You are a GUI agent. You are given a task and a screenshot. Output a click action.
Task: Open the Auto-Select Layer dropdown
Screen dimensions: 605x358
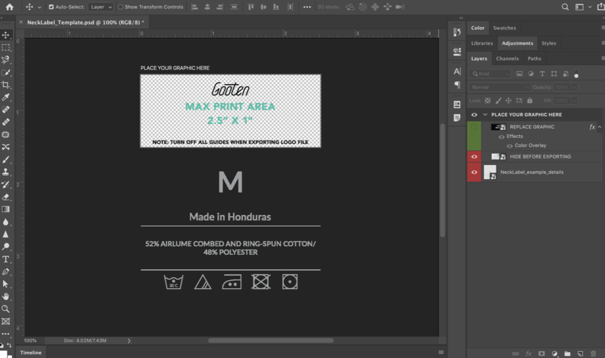[x=101, y=7]
